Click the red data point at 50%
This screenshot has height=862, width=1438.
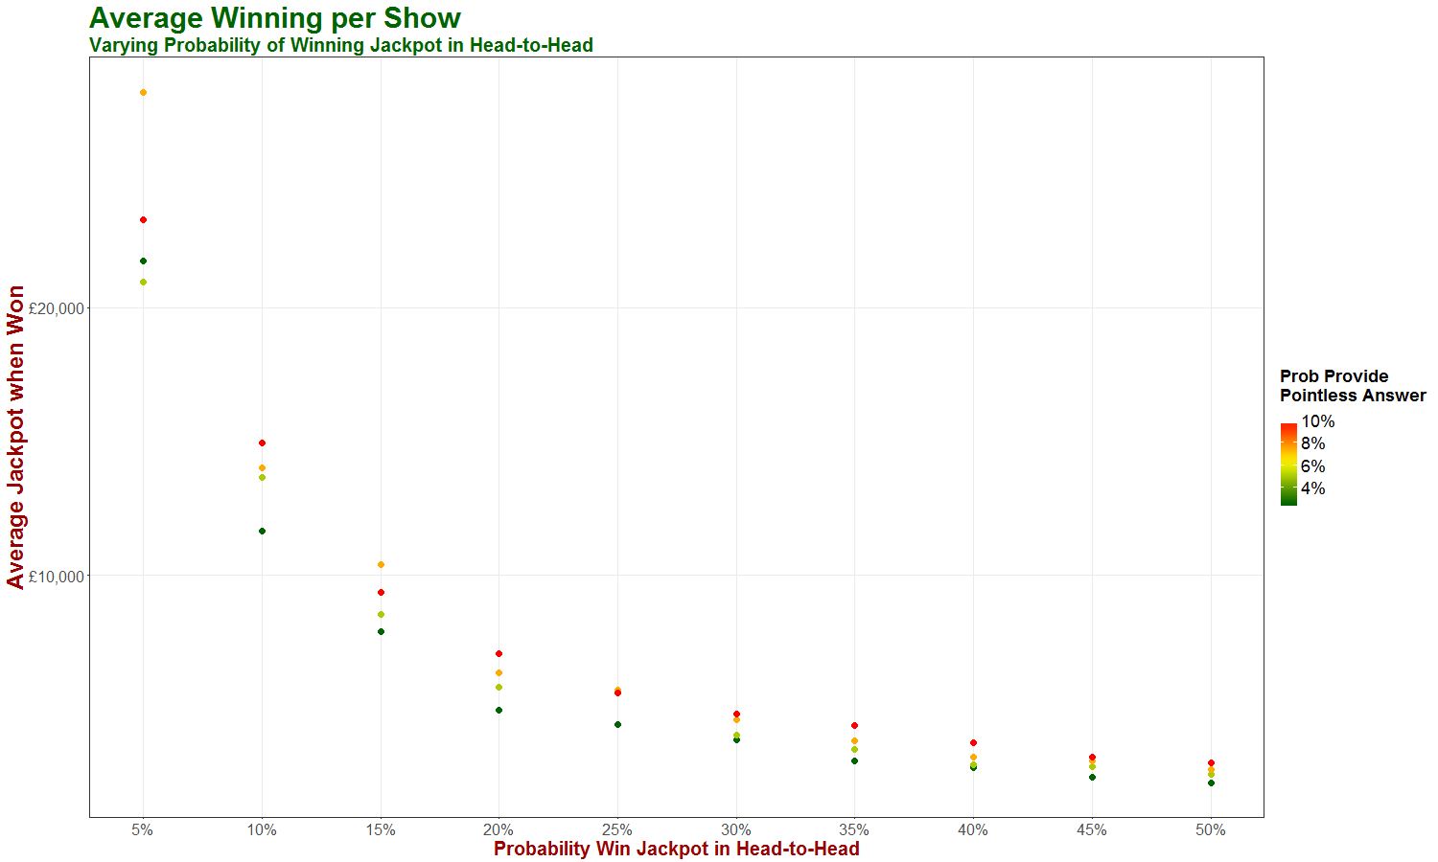click(x=1211, y=763)
